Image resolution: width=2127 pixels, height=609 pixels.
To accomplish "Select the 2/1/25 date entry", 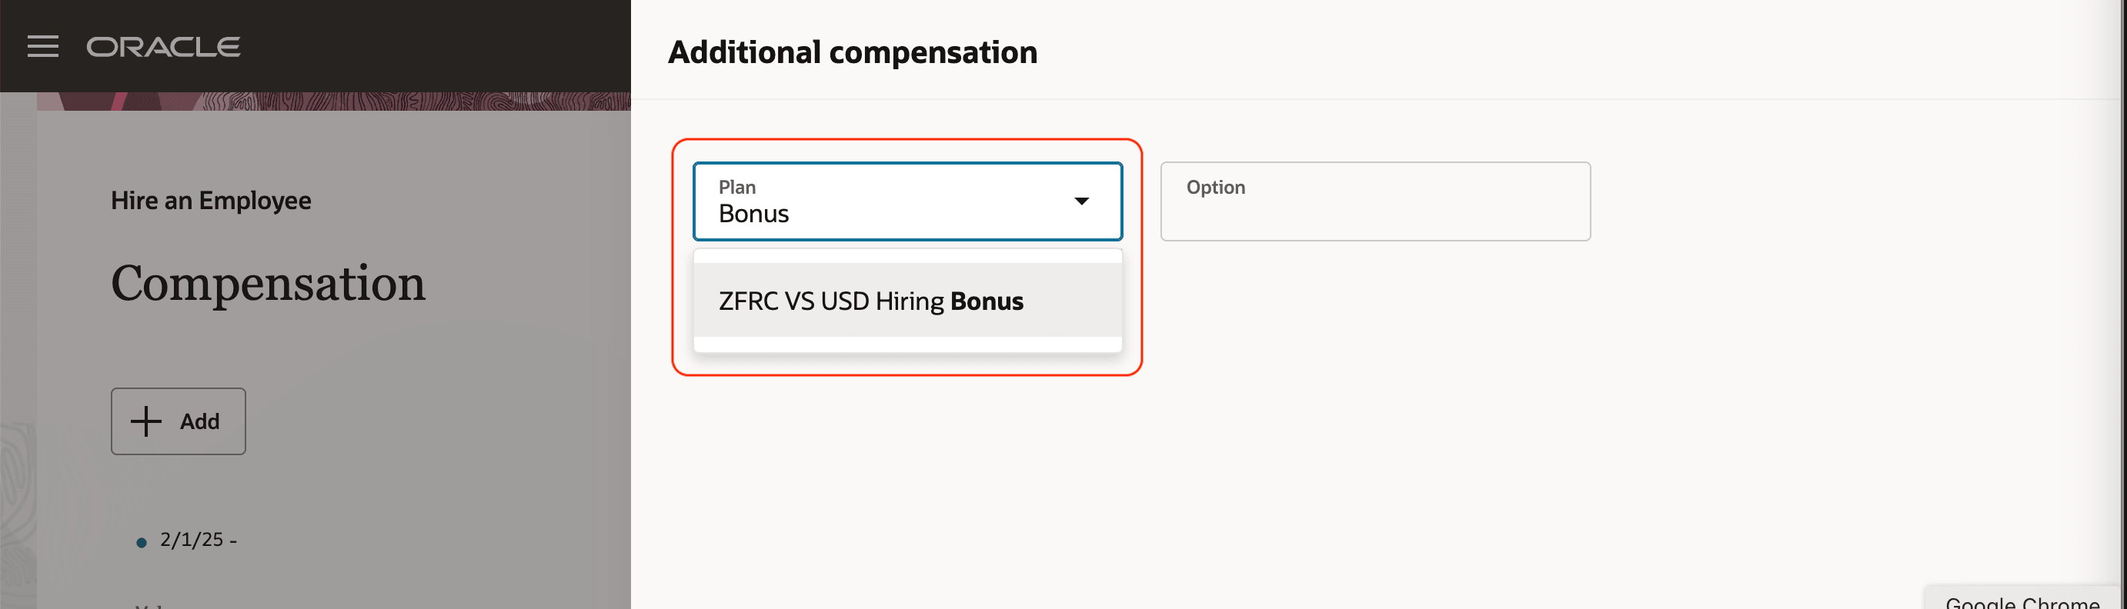I will pos(199,540).
